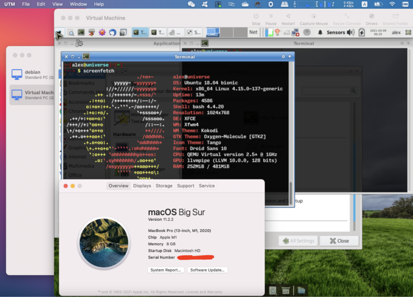This screenshot has width=413, height=297.
Task: Open the Drives disc icon
Action: click(371, 16)
